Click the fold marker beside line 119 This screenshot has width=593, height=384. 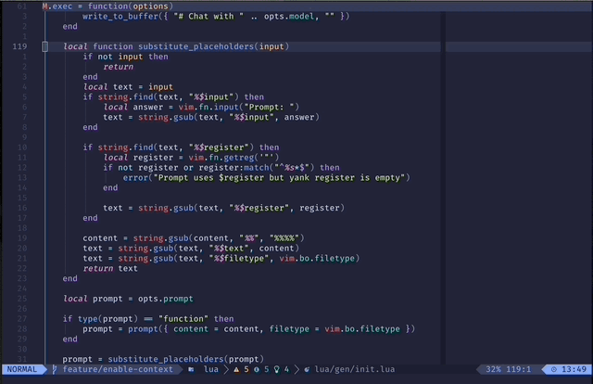(45, 46)
